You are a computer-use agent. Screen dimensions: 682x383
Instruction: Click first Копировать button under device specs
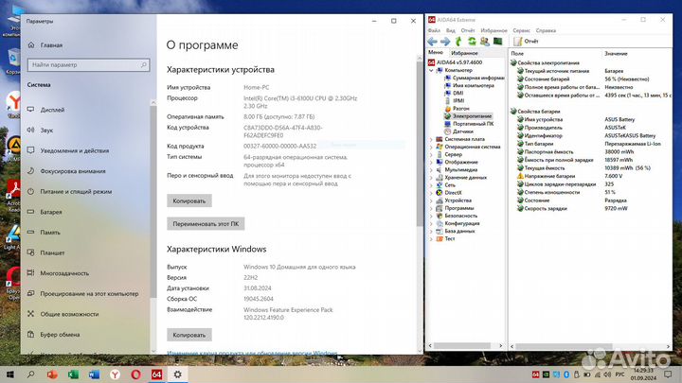tap(189, 200)
